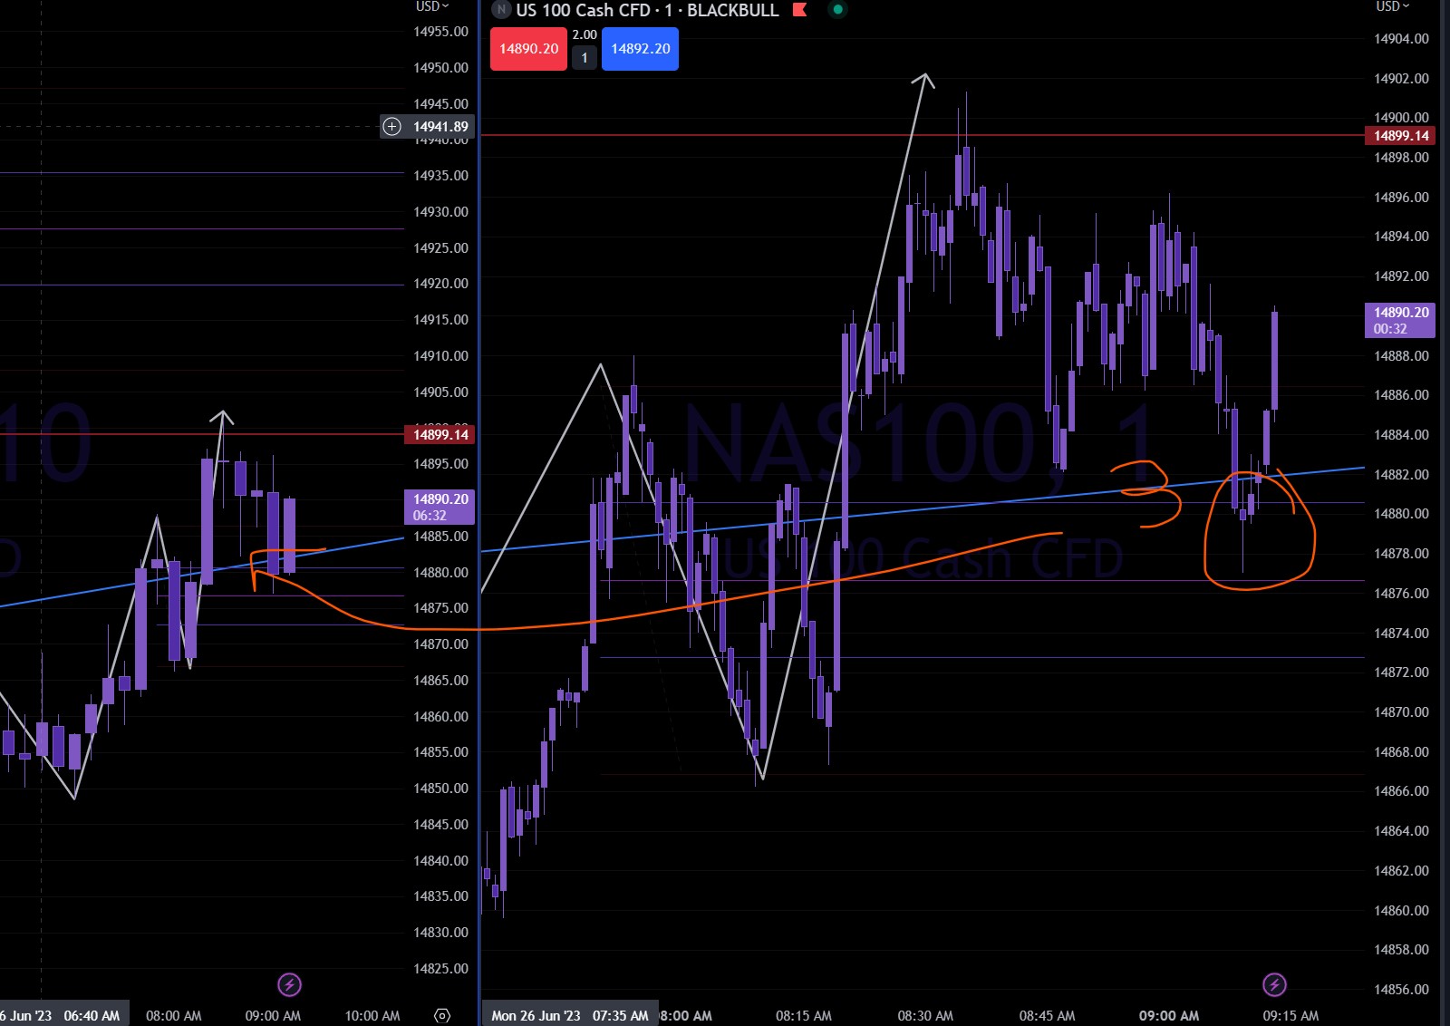1450x1026 pixels.
Task: Click 14866.00 on the right price scale
Action: [x=1401, y=791]
